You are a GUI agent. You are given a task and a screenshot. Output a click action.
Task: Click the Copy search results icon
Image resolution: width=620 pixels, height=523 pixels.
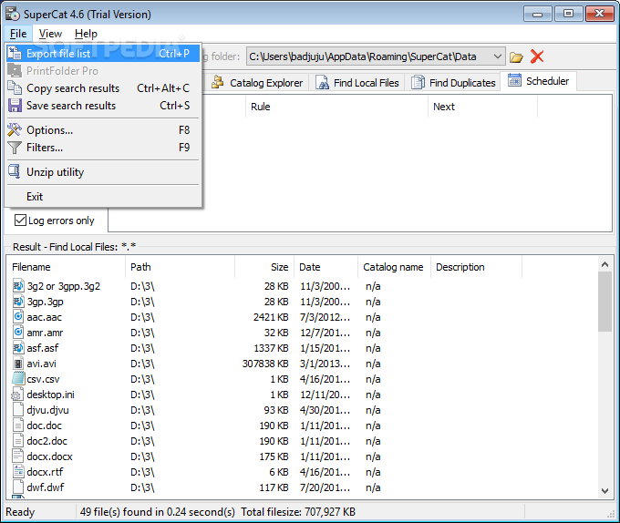(x=15, y=87)
